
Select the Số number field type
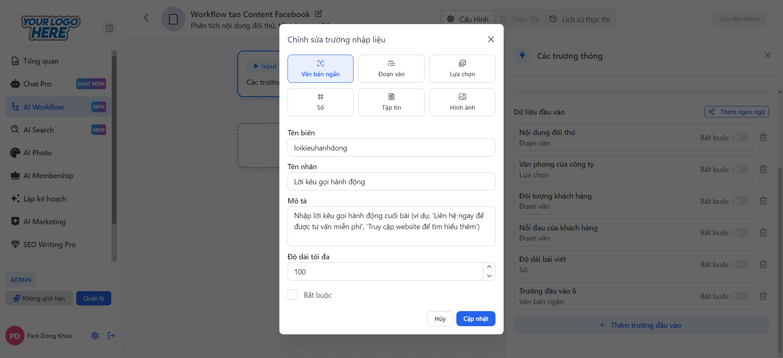[x=320, y=102]
